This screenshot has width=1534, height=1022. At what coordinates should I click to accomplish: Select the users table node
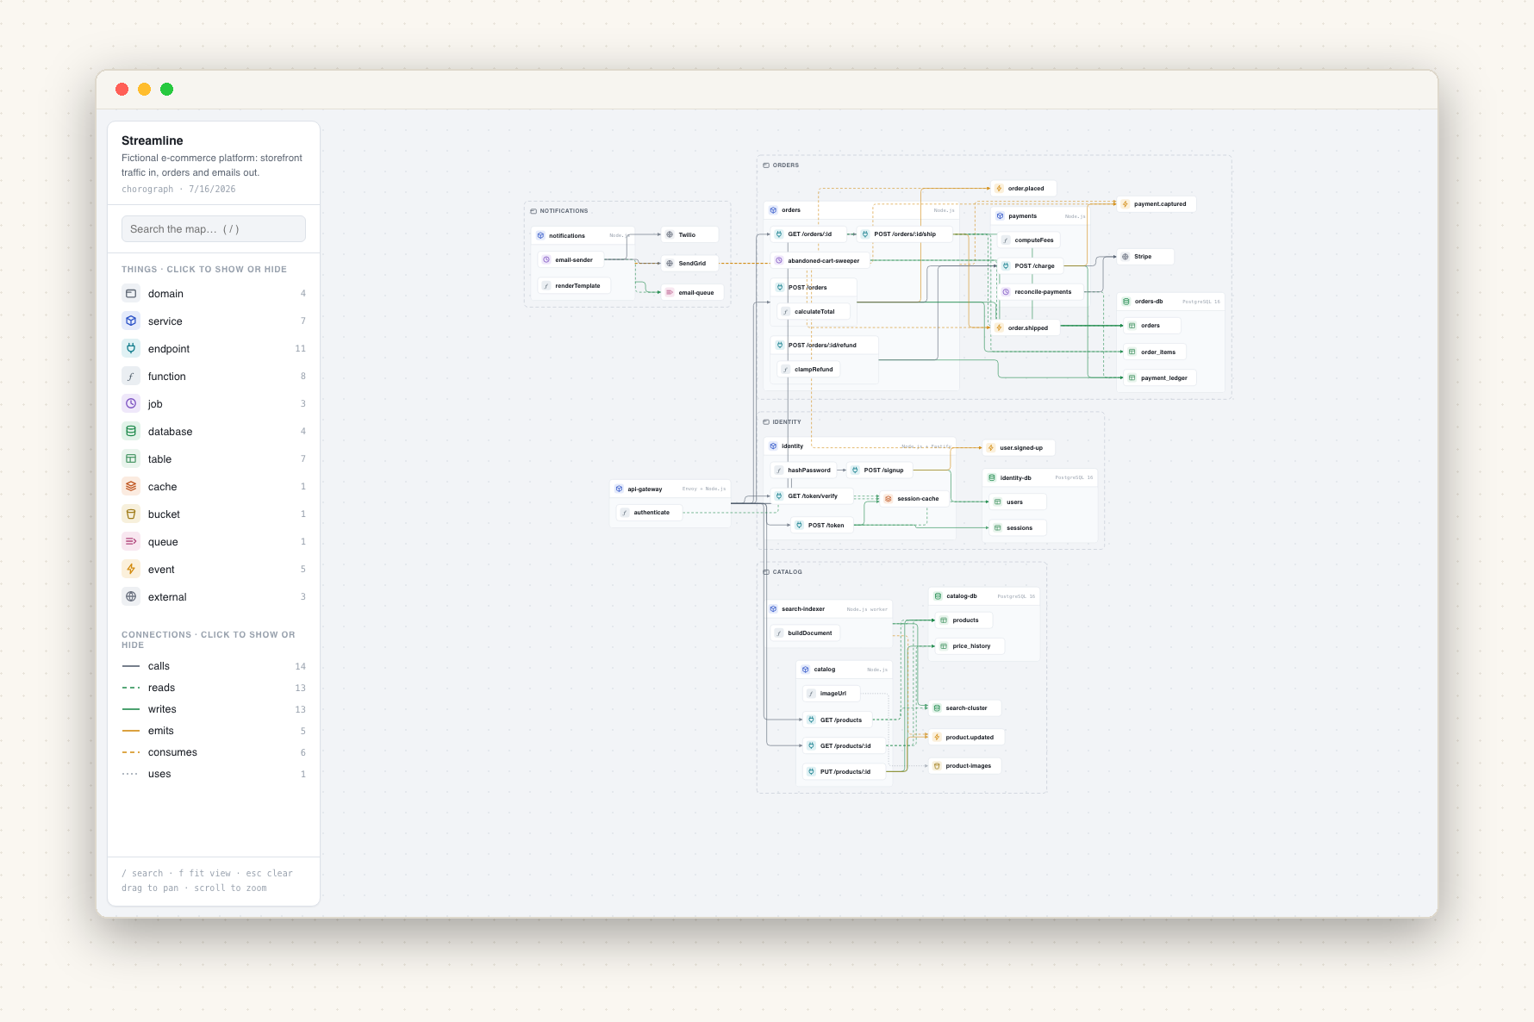[x=1018, y=502]
